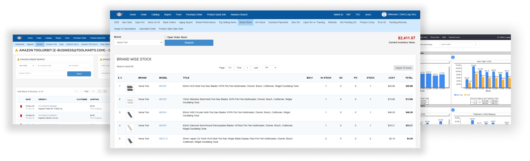Click the info icon above Collected vs Paid Shipping
Screen dimensions: 530x161
453,110
